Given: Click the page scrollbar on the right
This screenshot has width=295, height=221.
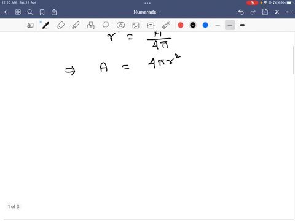Looking at the screenshot, I should pyautogui.click(x=294, y=60).
